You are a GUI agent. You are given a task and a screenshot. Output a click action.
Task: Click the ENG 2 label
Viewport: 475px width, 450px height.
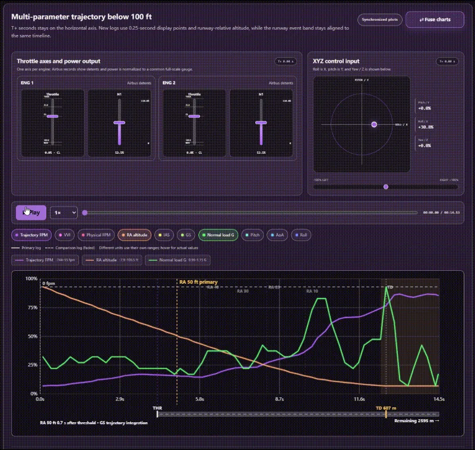tap(169, 83)
